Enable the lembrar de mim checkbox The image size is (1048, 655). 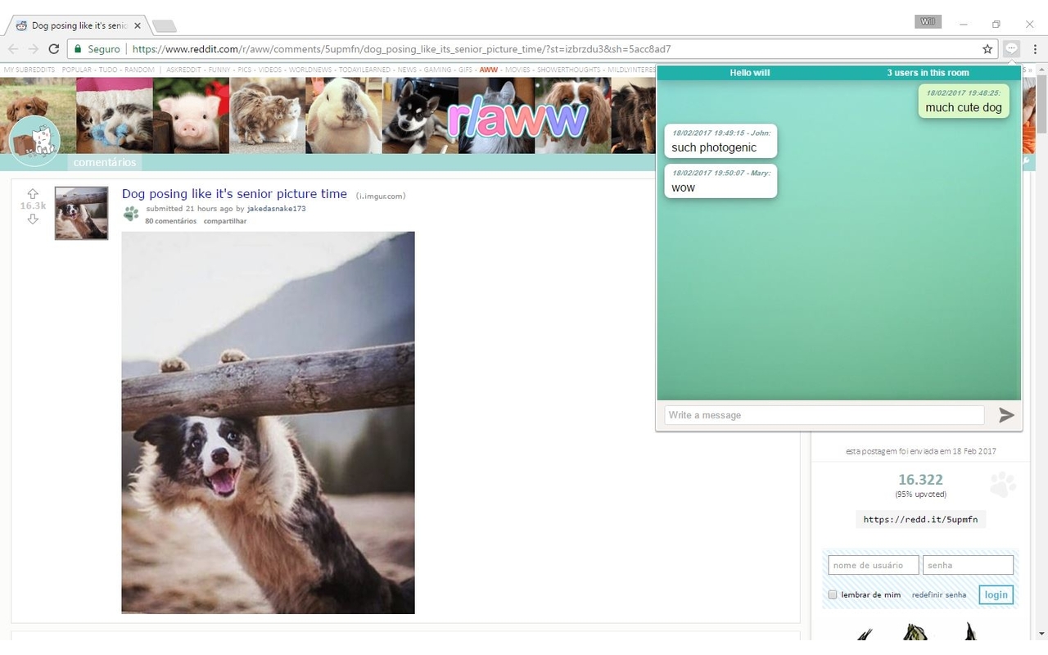point(833,594)
